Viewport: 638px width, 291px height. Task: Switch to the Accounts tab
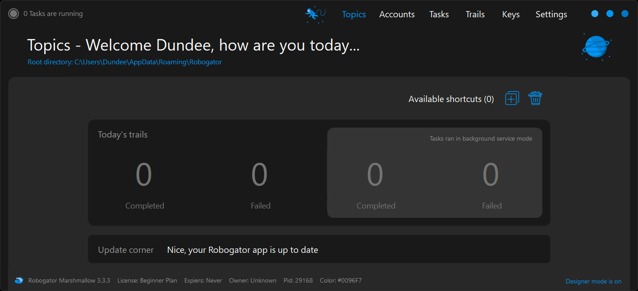pyautogui.click(x=397, y=14)
